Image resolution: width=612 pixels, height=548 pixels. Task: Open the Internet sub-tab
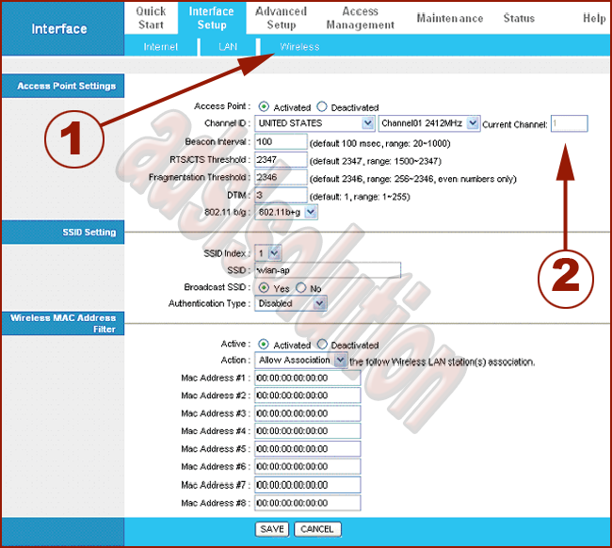[161, 47]
